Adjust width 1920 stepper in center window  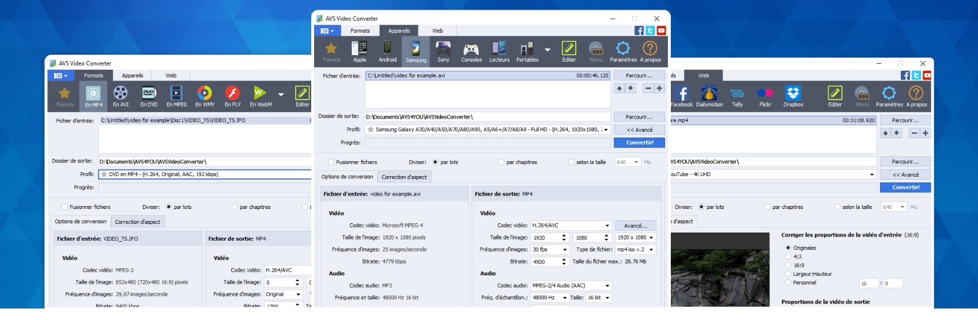(x=564, y=237)
